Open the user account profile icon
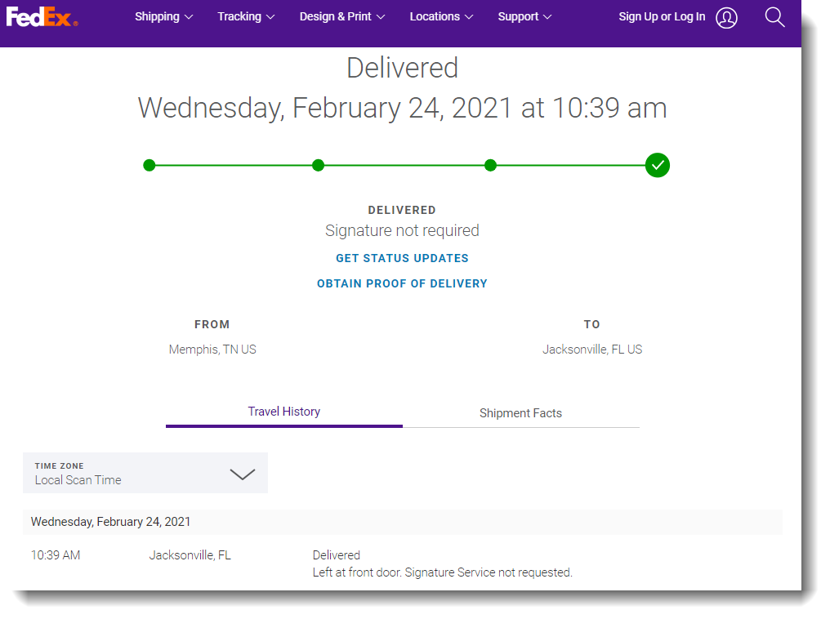The image size is (830, 619). 726,17
